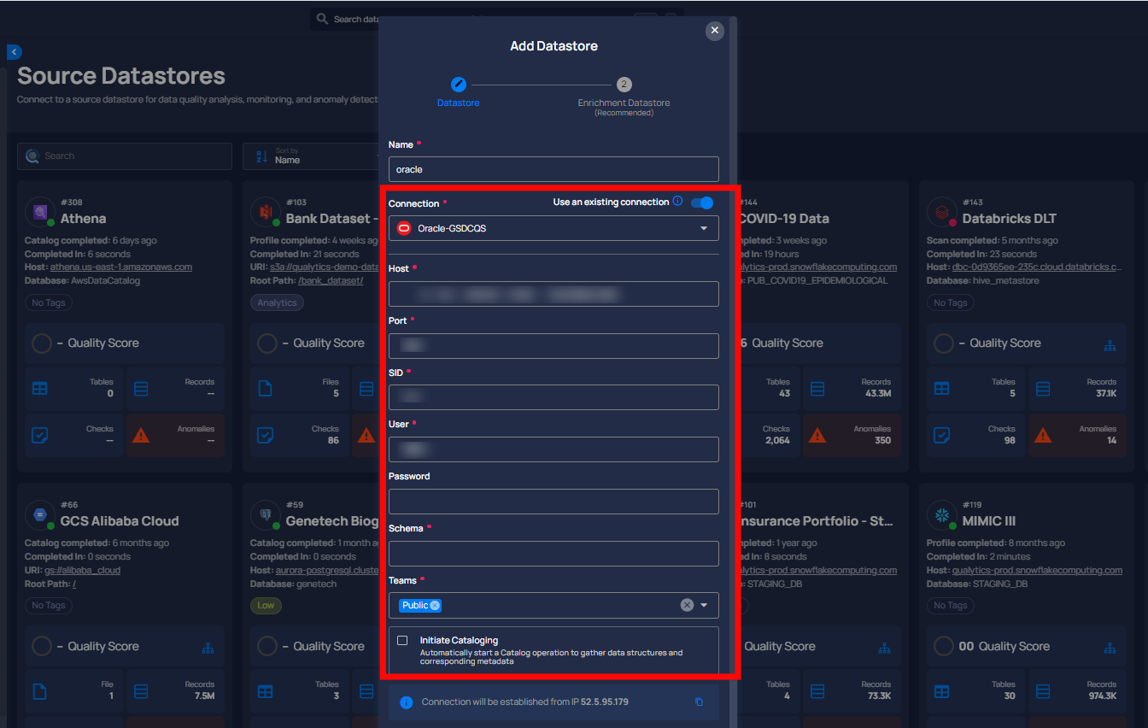Click hierarchy icon on Databricks DLT quality score
1148x728 pixels.
point(1110,344)
